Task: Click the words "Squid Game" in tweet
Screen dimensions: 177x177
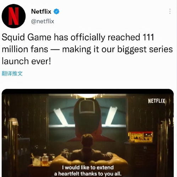Action: 27,37
